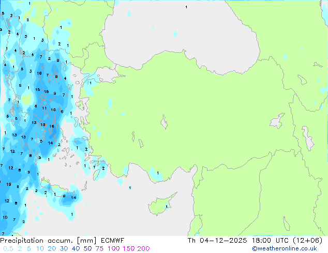Click the ECMWF model label
Image resolution: width=328 pixels, height=253 pixels.
pyautogui.click(x=113, y=241)
